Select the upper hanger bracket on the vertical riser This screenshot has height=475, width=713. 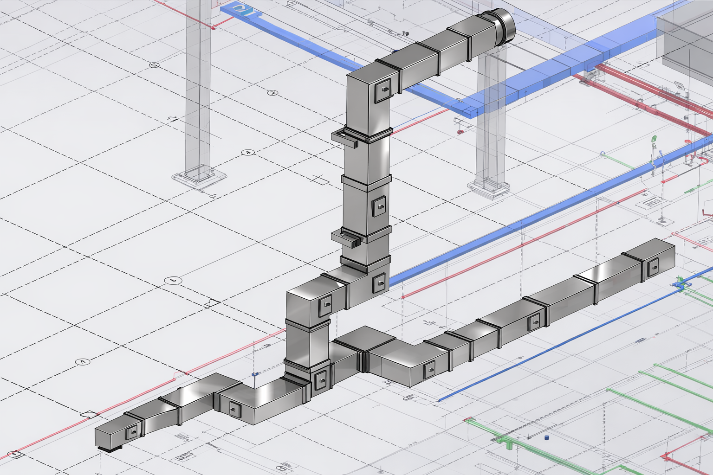(346, 137)
